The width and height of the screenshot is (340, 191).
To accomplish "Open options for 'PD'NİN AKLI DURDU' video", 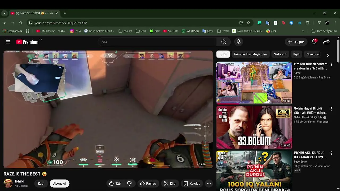I will coord(331,153).
